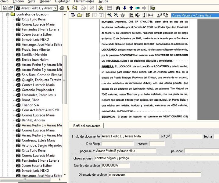Click the ruler measure icon
Image resolution: width=219 pixels, height=183 pixels.
[131, 15]
